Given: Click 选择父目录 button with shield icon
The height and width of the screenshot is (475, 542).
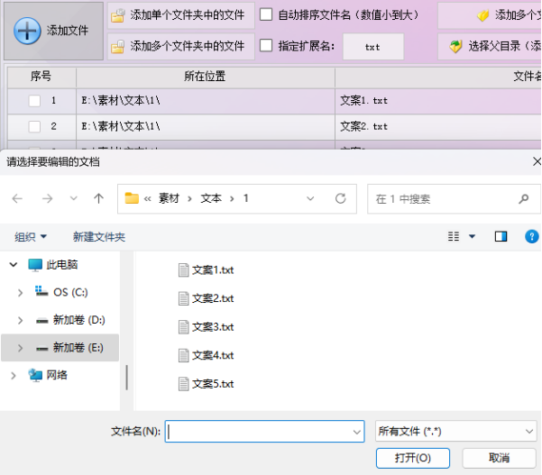Looking at the screenshot, I should coord(490,46).
